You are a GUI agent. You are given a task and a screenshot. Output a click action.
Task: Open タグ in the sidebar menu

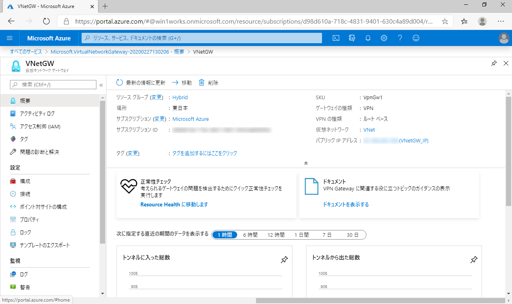tap(50, 139)
